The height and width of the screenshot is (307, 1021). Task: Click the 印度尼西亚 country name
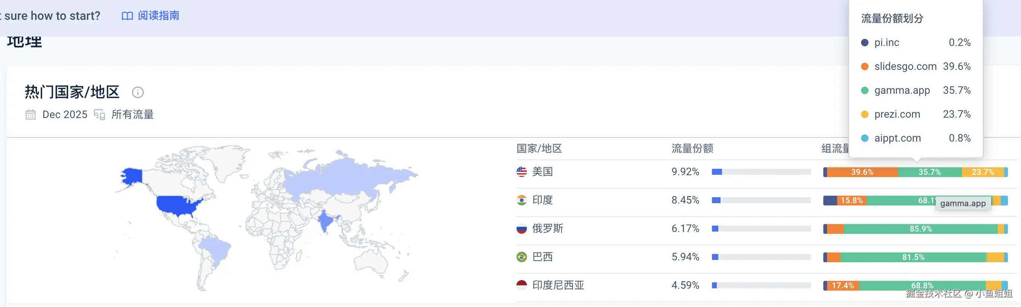coord(558,285)
